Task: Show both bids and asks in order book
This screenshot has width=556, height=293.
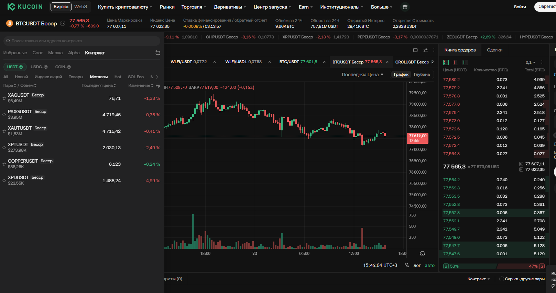Action: (446, 62)
